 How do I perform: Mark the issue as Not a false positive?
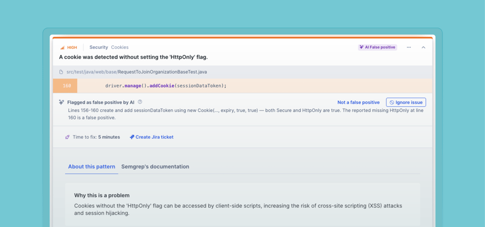click(x=358, y=102)
